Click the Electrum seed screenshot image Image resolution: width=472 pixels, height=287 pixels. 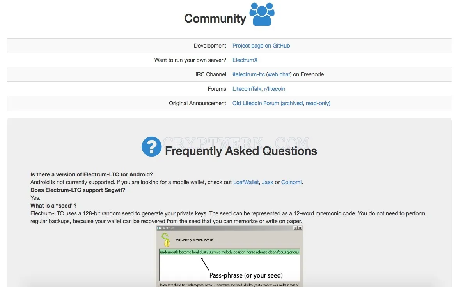point(229,256)
